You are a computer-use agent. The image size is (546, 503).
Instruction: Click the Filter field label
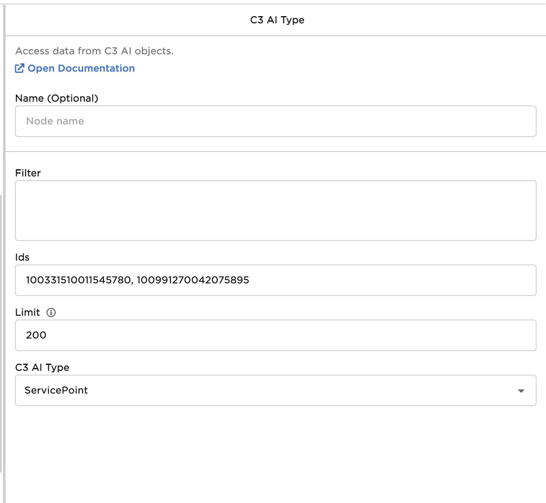point(28,173)
